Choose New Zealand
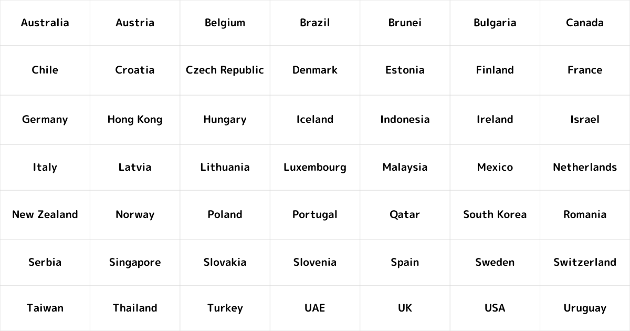The width and height of the screenshot is (630, 331). [45, 214]
